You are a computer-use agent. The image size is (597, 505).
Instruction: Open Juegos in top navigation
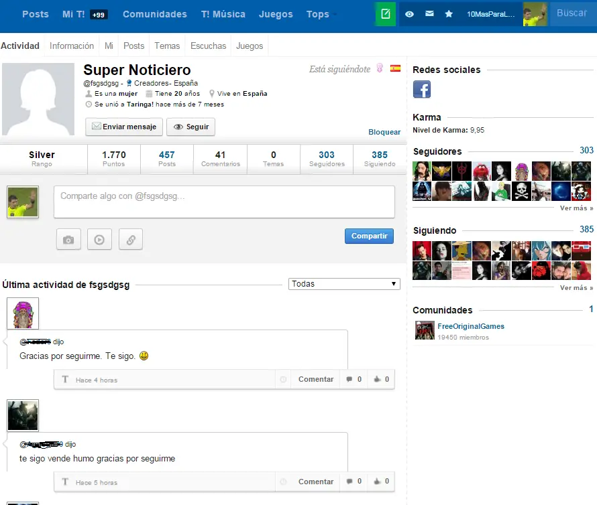tap(276, 14)
